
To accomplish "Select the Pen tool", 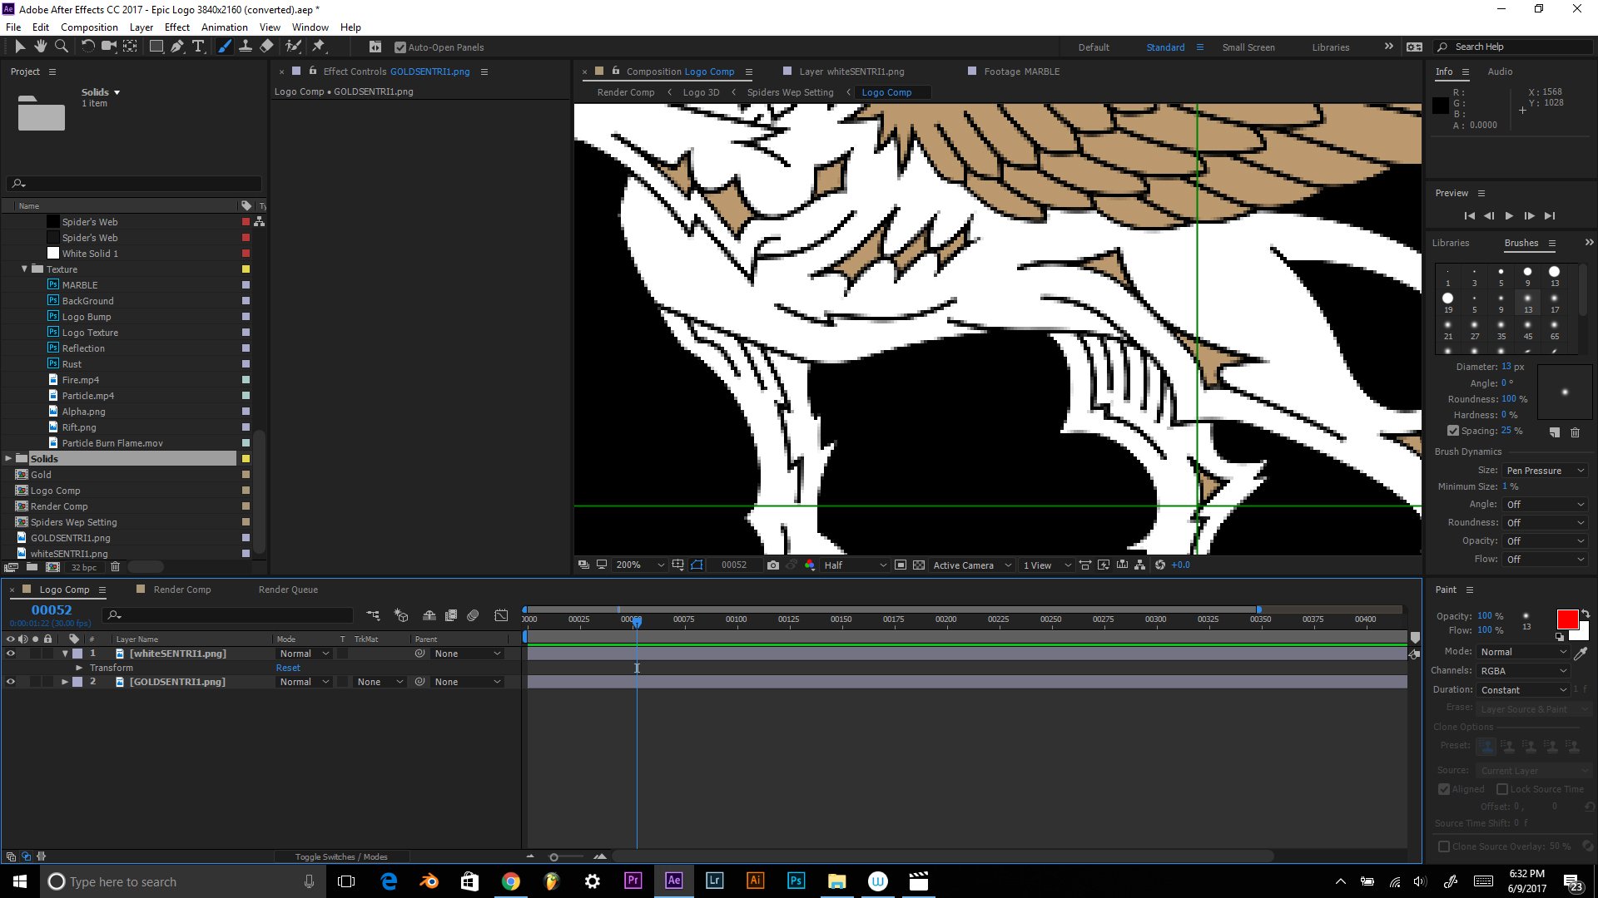I will 177,47.
